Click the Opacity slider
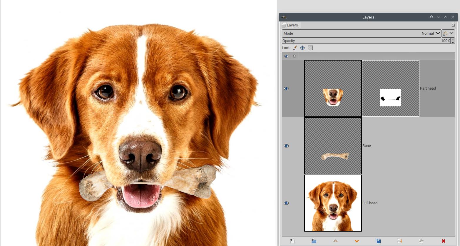This screenshot has width=460, height=246. tap(366, 41)
